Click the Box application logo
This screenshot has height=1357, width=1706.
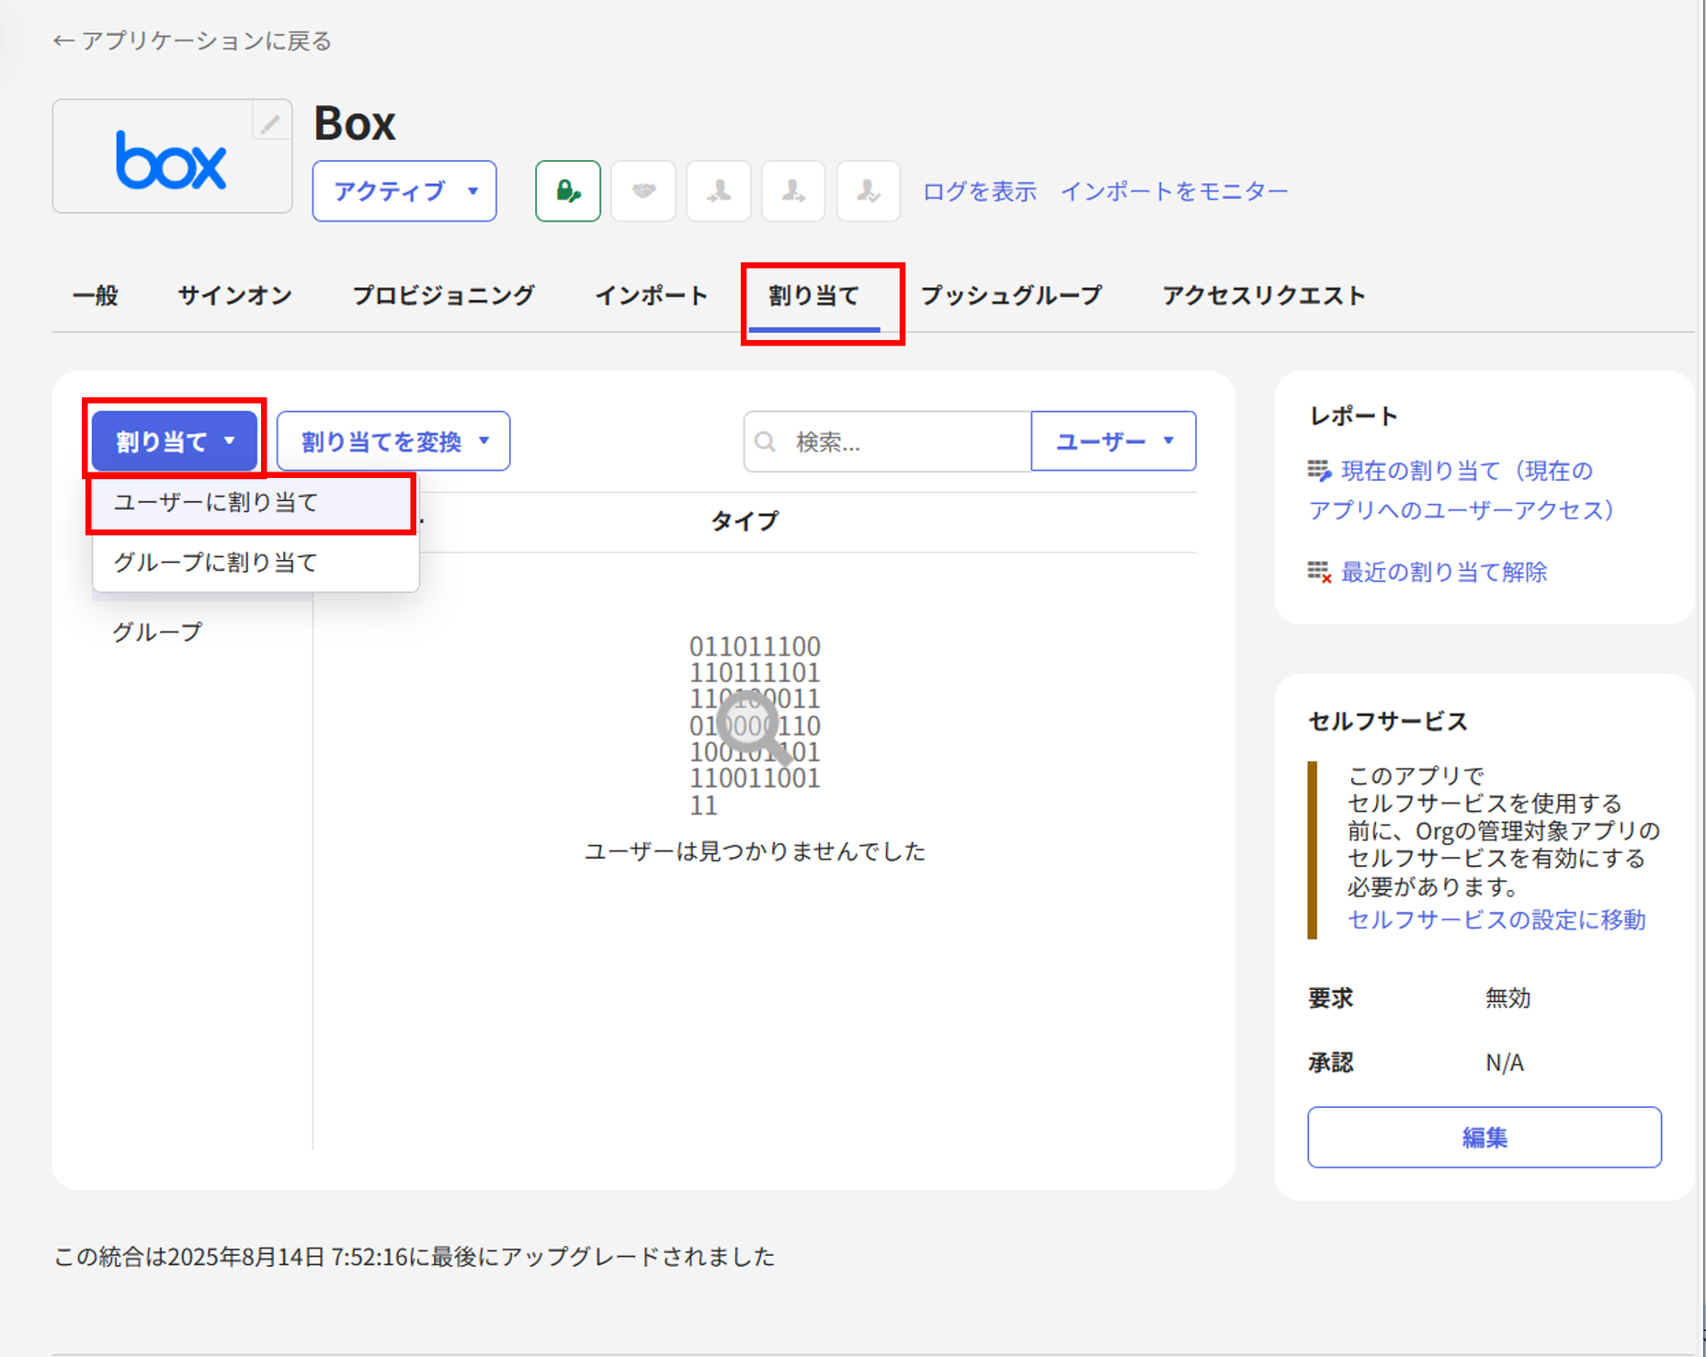pos(171,160)
